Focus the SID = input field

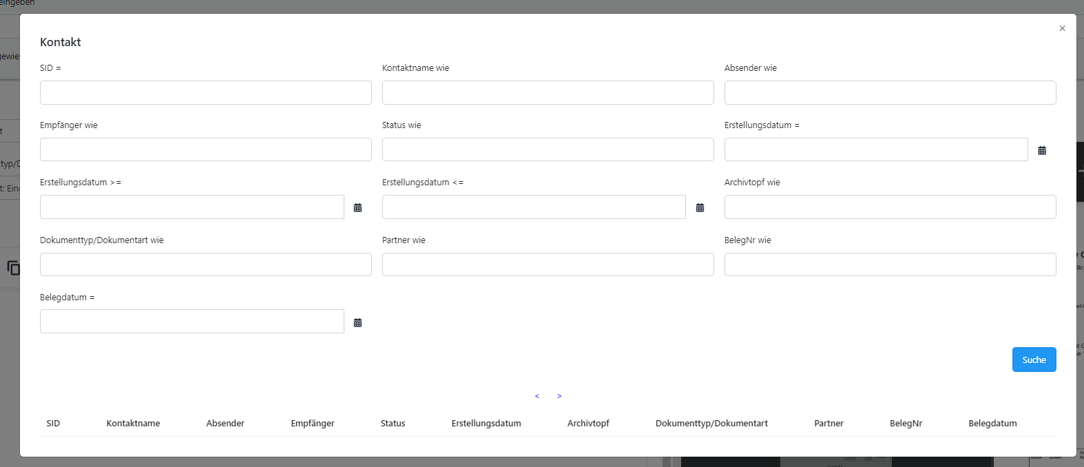coord(205,93)
